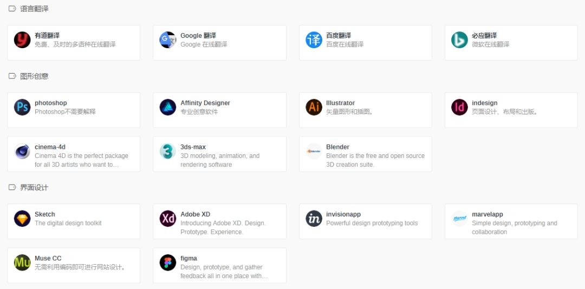585x289 pixels.
Task: Select the 语言翻译 category heading
Action: [x=34, y=9]
